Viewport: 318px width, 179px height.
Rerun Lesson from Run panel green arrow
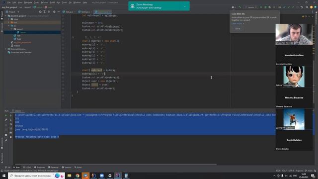6,115
